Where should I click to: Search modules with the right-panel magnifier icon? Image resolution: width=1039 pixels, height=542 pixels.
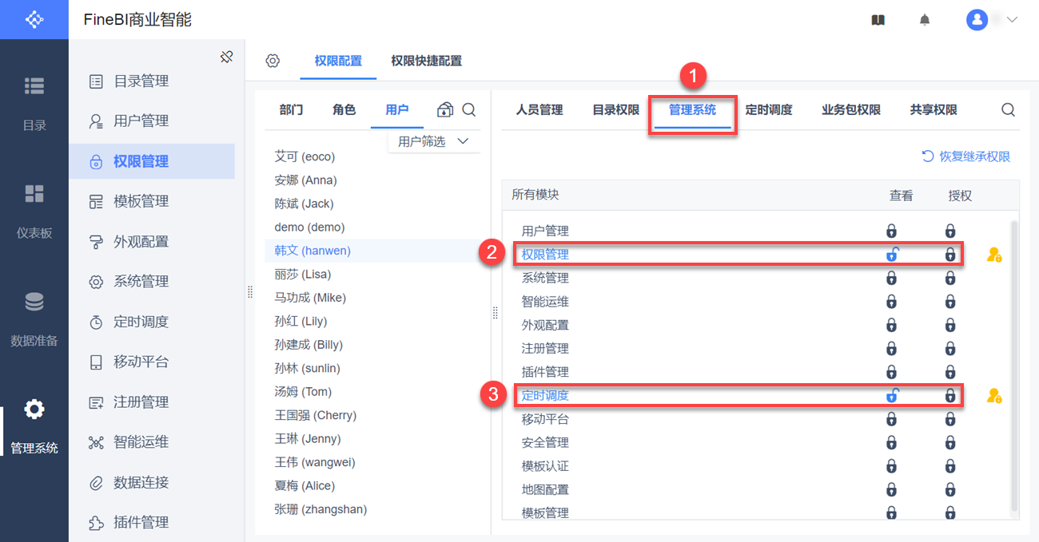1008,110
